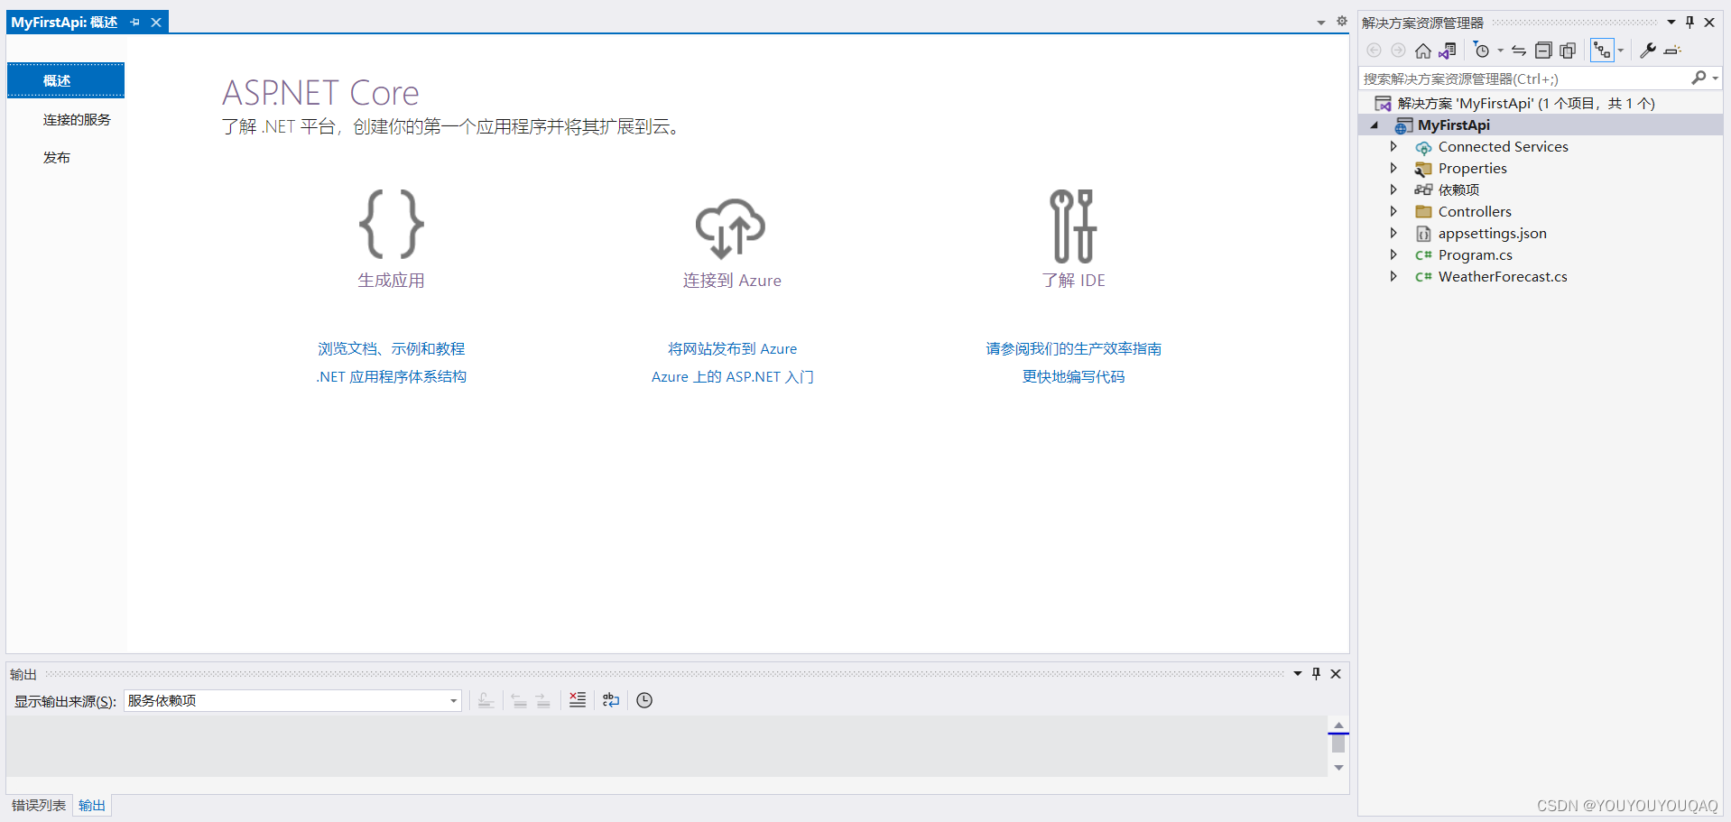This screenshot has width=1731, height=822.
Task: Collapse the MyFirstApi project node
Action: tap(1375, 125)
